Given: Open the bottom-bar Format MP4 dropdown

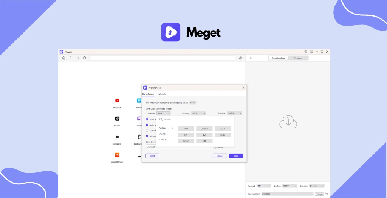Looking at the screenshot, I should pos(263,186).
